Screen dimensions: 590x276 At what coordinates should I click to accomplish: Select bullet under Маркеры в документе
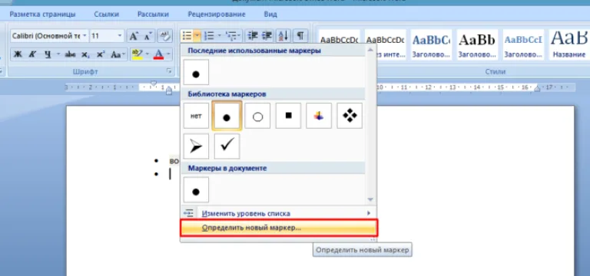196,190
